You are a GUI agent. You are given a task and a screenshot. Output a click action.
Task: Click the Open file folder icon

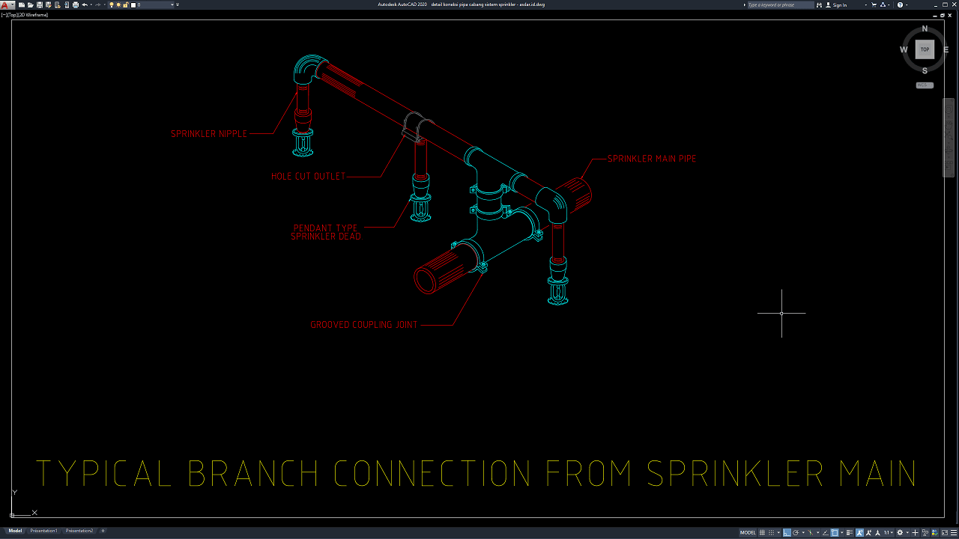(30, 4)
